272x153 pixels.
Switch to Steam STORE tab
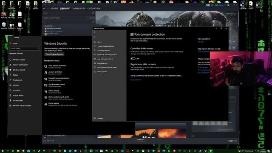tap(54, 8)
